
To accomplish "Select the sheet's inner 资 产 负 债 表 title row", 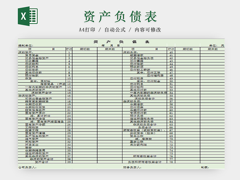I will (x=121, y=42).
